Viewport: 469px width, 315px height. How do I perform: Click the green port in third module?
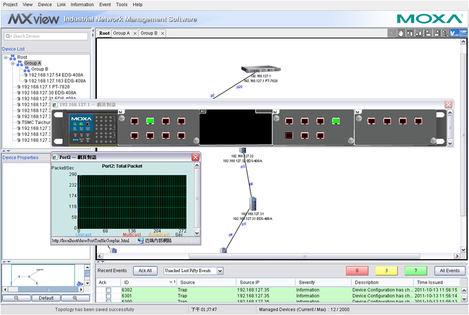point(336,121)
